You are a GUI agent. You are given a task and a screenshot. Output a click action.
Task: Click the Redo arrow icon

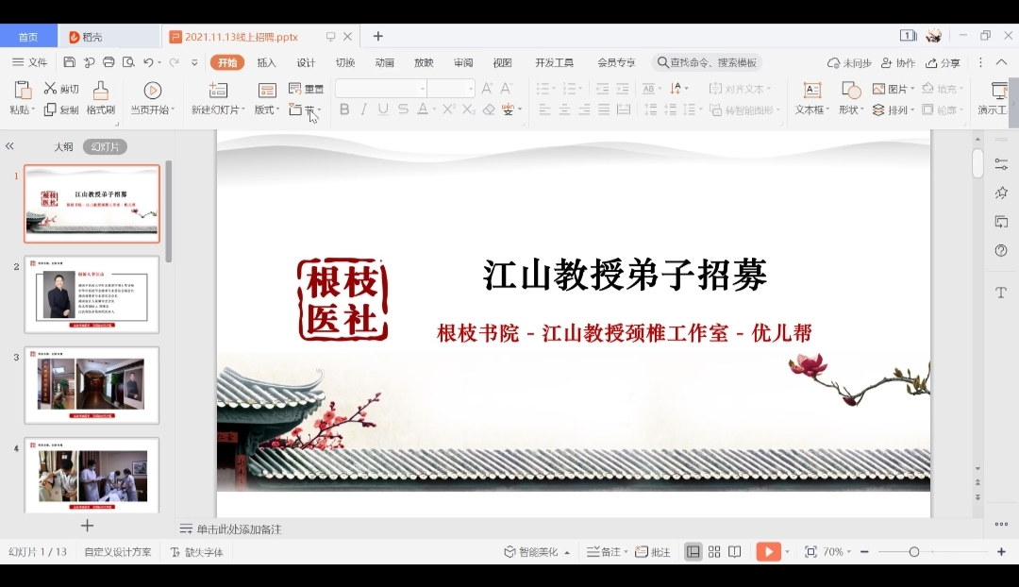click(x=174, y=62)
